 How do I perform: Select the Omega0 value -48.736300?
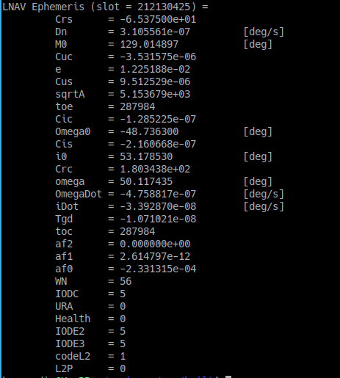coord(149,131)
